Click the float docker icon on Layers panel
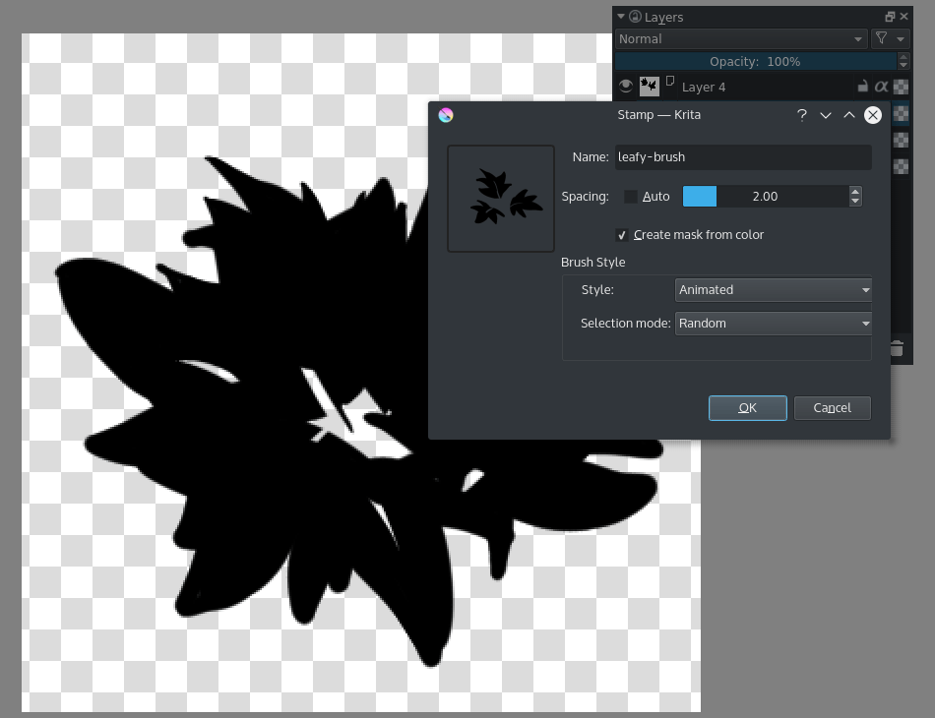This screenshot has width=935, height=718. point(893,16)
